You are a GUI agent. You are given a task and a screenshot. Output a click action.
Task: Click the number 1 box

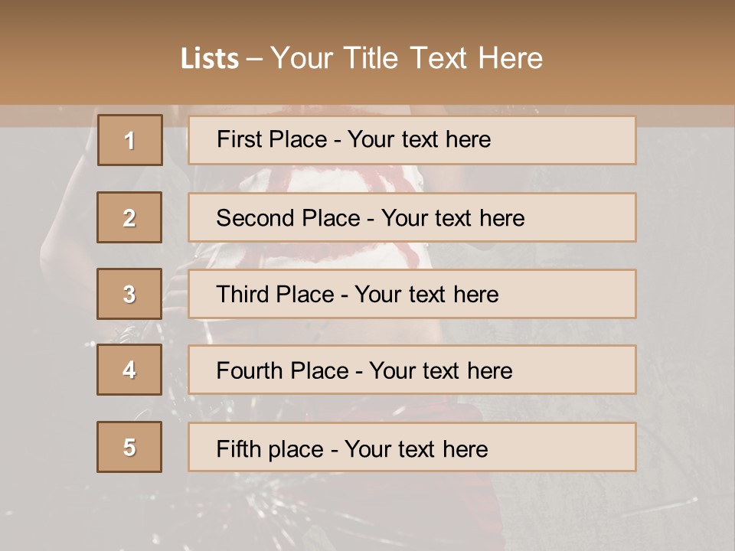coord(130,140)
